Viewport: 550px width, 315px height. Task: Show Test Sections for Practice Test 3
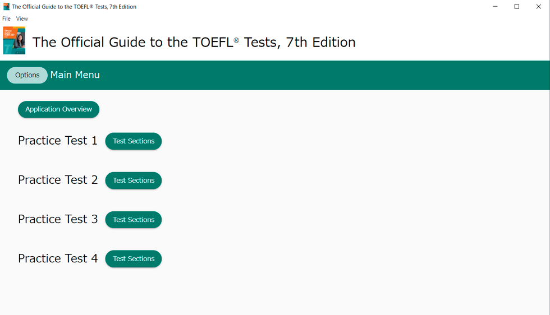pyautogui.click(x=134, y=220)
